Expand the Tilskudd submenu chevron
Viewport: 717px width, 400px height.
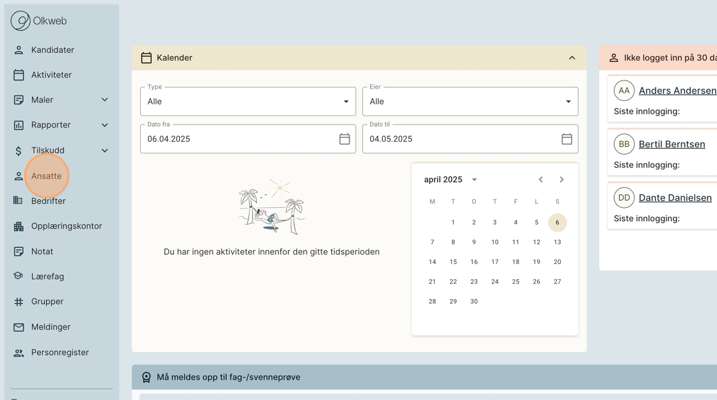click(x=105, y=150)
